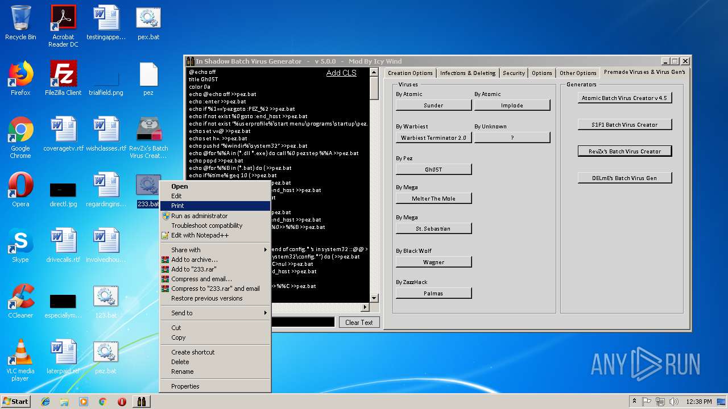Launch Skype desktop icon
The width and height of the screenshot is (728, 409).
[x=20, y=245]
